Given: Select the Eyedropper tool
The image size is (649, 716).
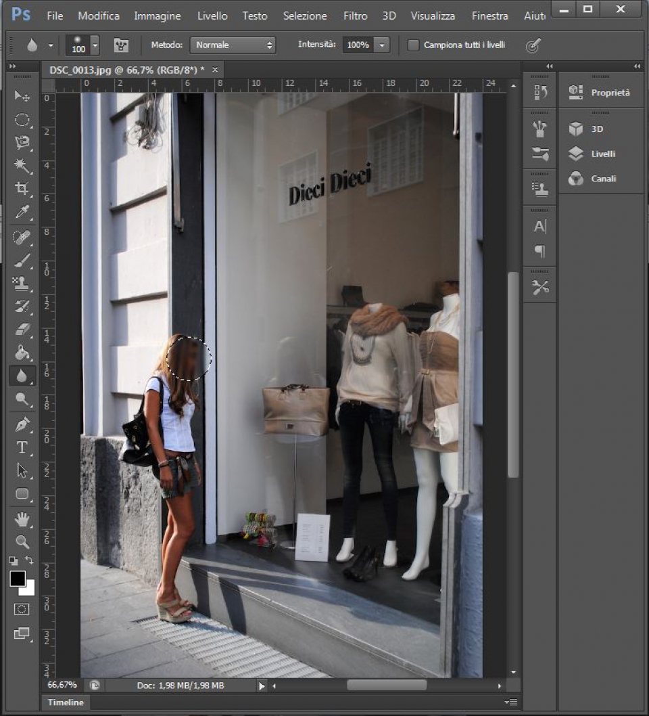Looking at the screenshot, I should click(22, 212).
